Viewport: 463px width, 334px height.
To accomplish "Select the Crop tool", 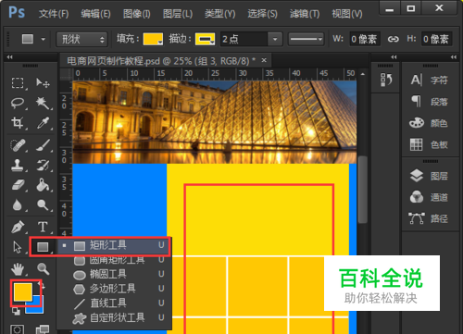I will [18, 123].
